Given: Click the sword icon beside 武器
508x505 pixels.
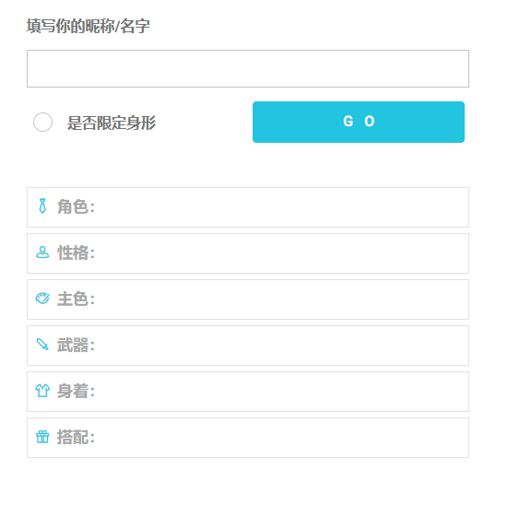Looking at the screenshot, I should 42,345.
